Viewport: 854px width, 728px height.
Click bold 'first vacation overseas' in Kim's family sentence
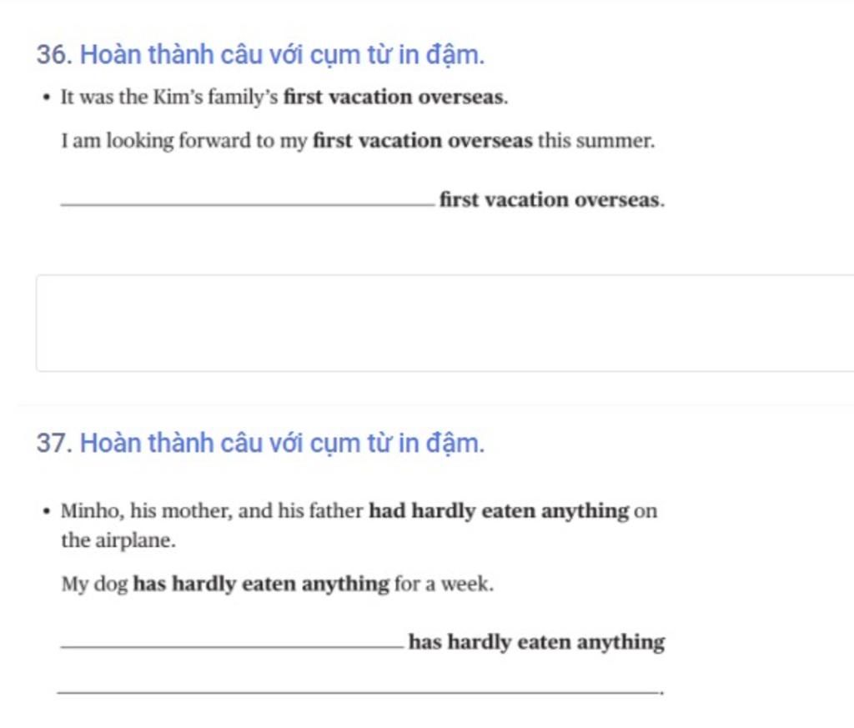(x=394, y=97)
